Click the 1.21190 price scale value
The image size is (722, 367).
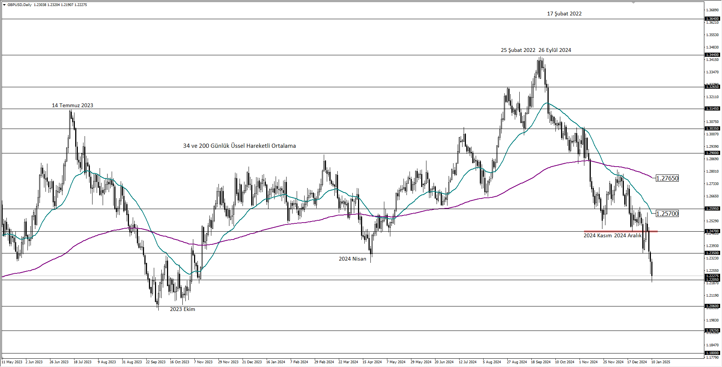(x=713, y=296)
